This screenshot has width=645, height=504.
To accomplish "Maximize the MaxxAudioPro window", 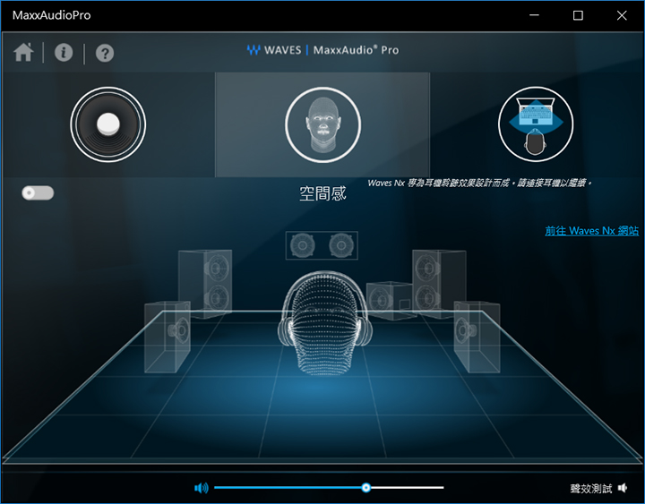I will pyautogui.click(x=578, y=15).
